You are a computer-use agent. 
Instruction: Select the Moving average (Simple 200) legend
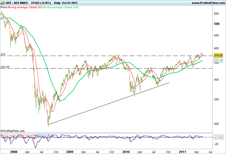click(61, 7)
